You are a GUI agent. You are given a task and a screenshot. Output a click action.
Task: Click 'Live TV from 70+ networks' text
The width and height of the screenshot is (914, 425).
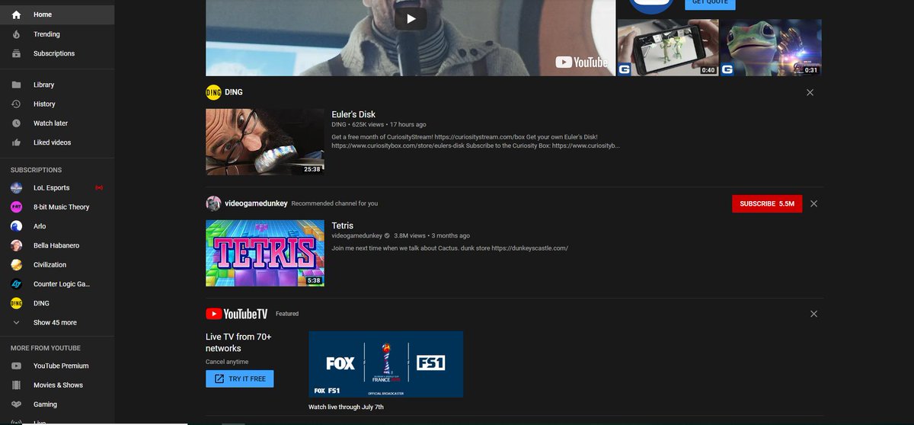point(238,343)
